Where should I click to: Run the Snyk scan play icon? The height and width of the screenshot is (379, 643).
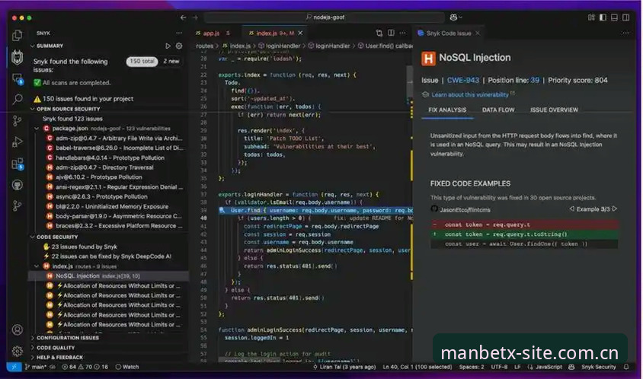click(168, 46)
